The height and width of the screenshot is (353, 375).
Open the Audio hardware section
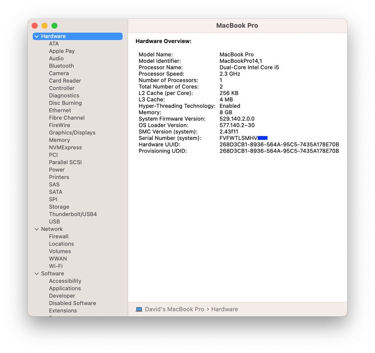coord(56,59)
